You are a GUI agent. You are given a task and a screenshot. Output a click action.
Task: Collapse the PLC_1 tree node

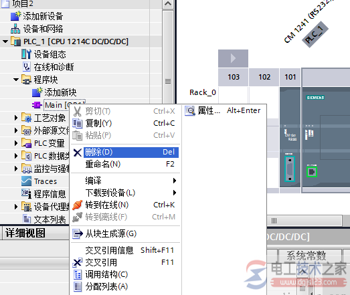(5, 41)
